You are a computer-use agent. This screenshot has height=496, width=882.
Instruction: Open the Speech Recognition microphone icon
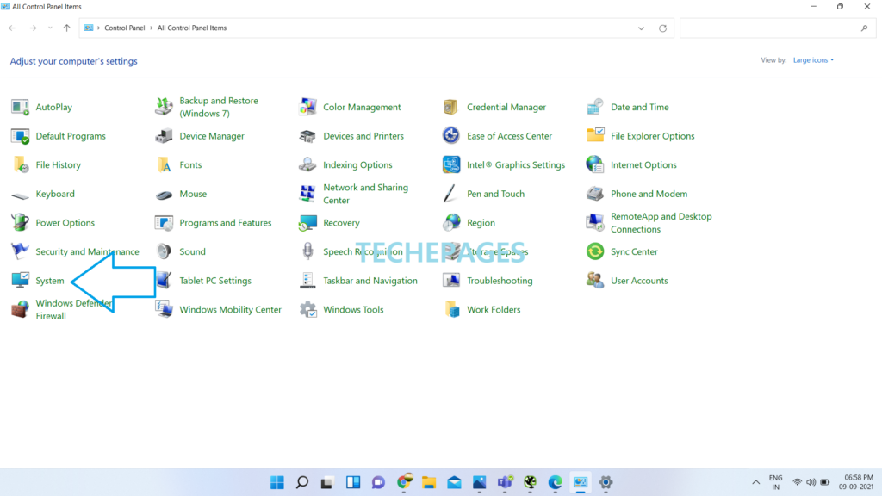(x=307, y=251)
